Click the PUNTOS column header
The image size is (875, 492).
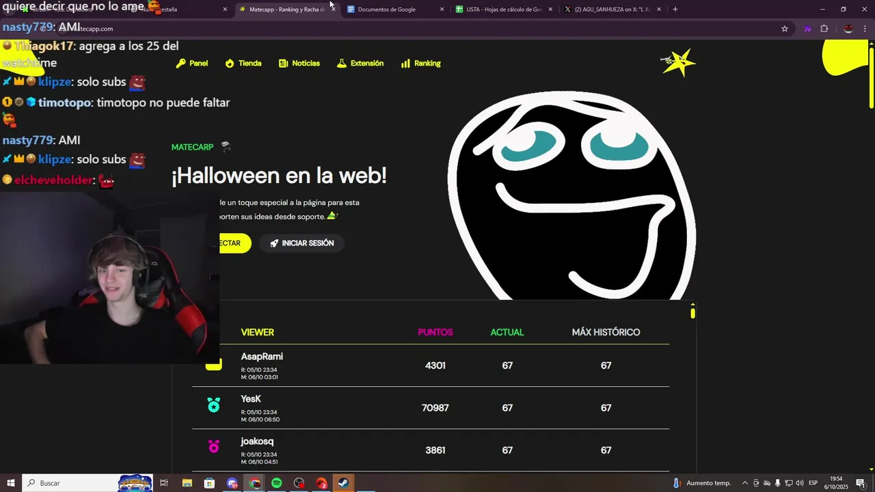(435, 332)
